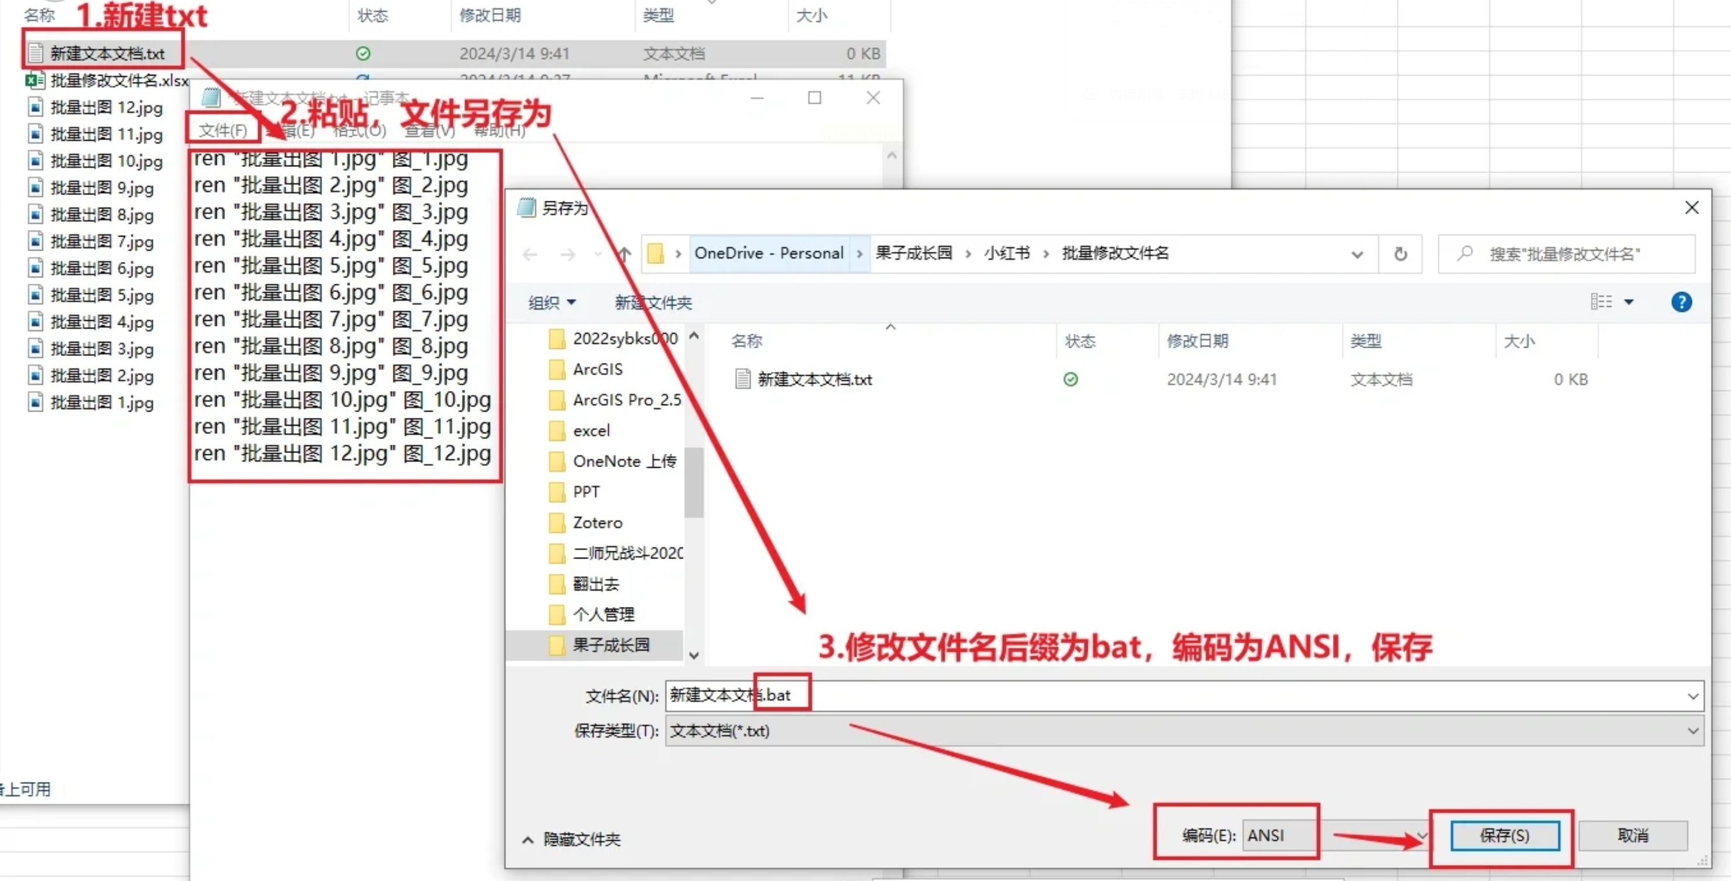Click the view layout options icon
1731x881 pixels.
[x=1601, y=301]
